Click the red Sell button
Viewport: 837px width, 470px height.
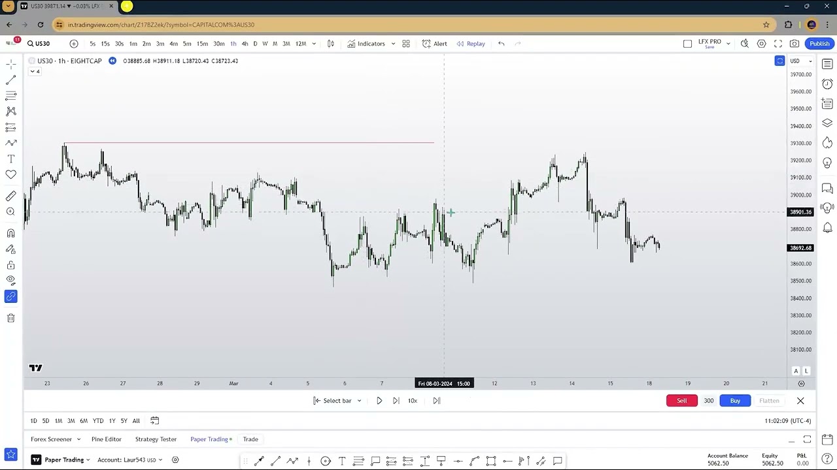[x=682, y=401]
